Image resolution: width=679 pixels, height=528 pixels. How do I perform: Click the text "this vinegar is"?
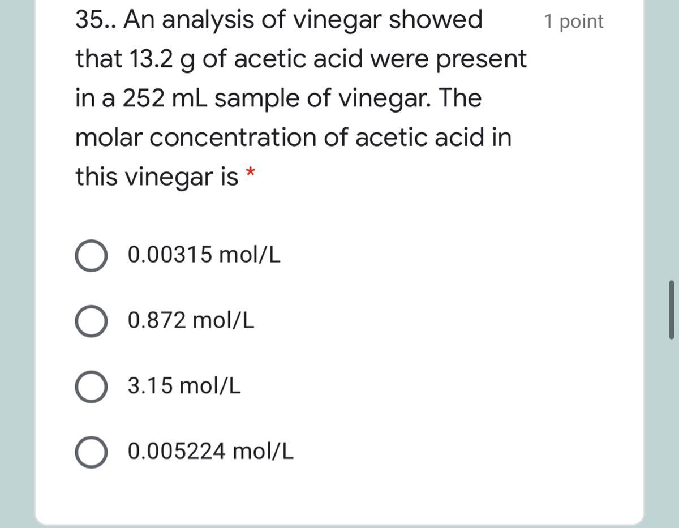tap(157, 177)
